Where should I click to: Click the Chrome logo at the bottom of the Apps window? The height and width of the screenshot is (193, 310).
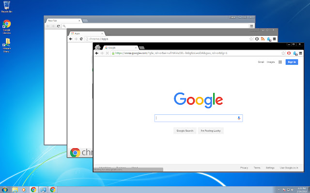tap(75, 152)
